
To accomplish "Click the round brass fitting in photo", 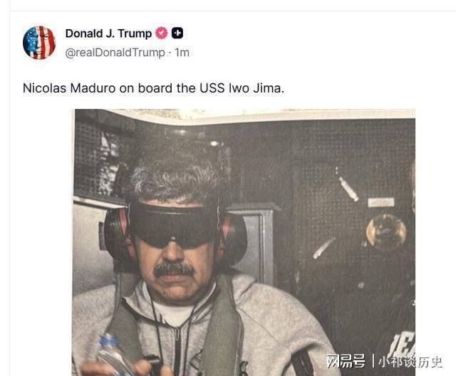I will [x=386, y=231].
